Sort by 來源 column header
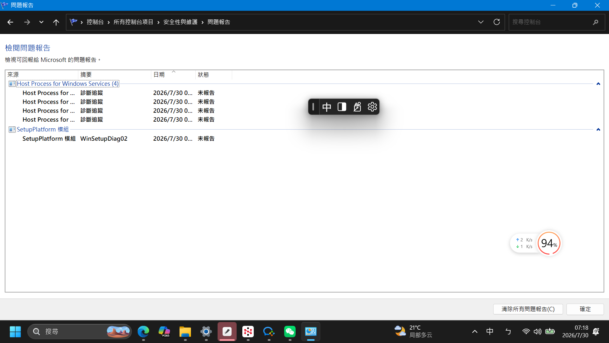 click(x=42, y=75)
